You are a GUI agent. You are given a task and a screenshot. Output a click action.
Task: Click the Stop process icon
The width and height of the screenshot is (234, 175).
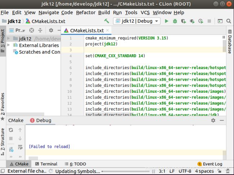(x=209, y=21)
